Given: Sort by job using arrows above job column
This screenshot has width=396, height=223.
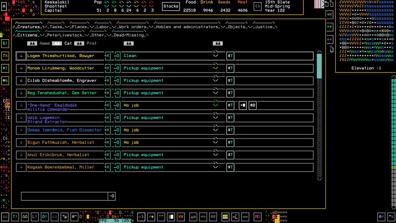Looking at the screenshot, I should tap(129, 44).
